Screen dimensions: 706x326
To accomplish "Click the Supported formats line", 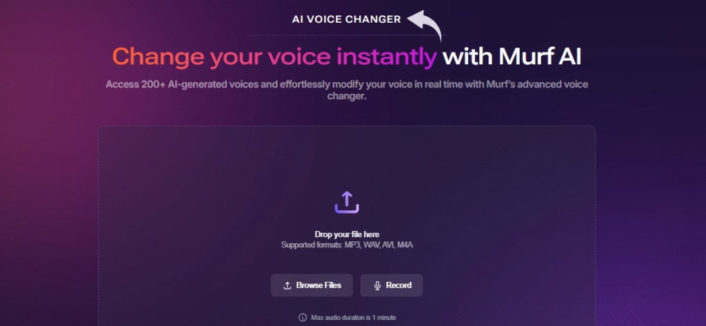I will (x=347, y=245).
